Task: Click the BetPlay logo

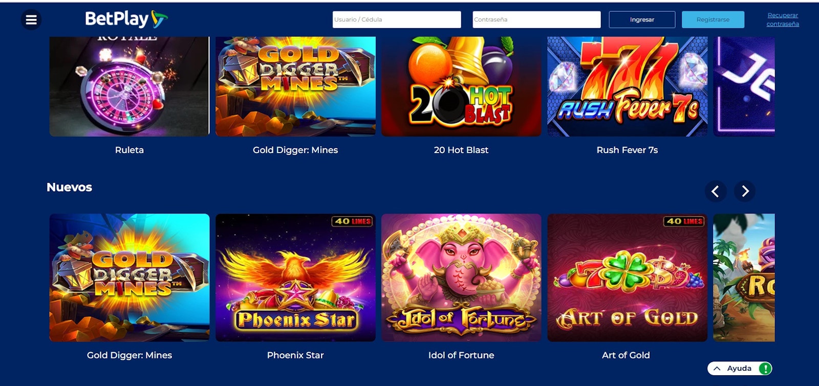Action: pos(126,19)
